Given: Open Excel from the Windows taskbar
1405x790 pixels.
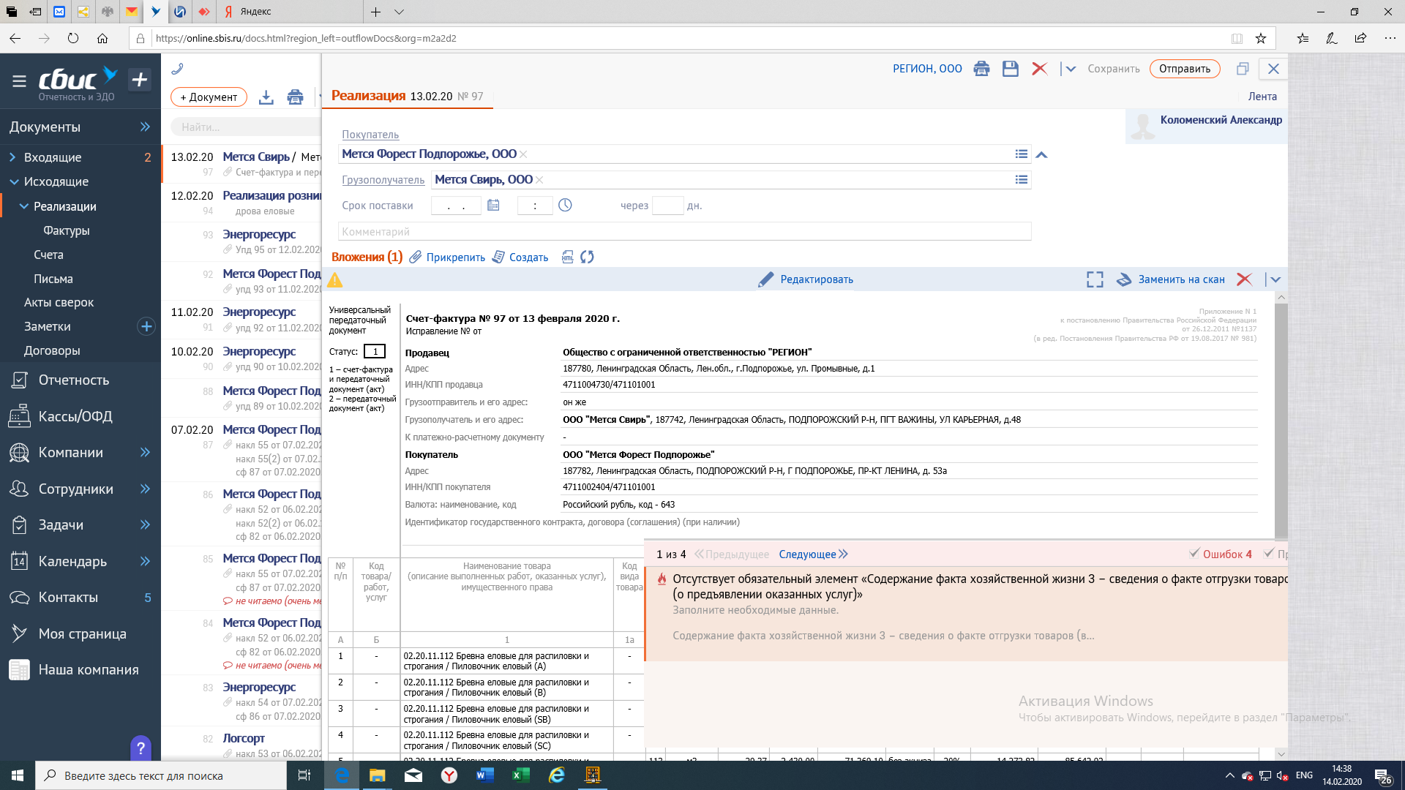Looking at the screenshot, I should click(x=521, y=775).
